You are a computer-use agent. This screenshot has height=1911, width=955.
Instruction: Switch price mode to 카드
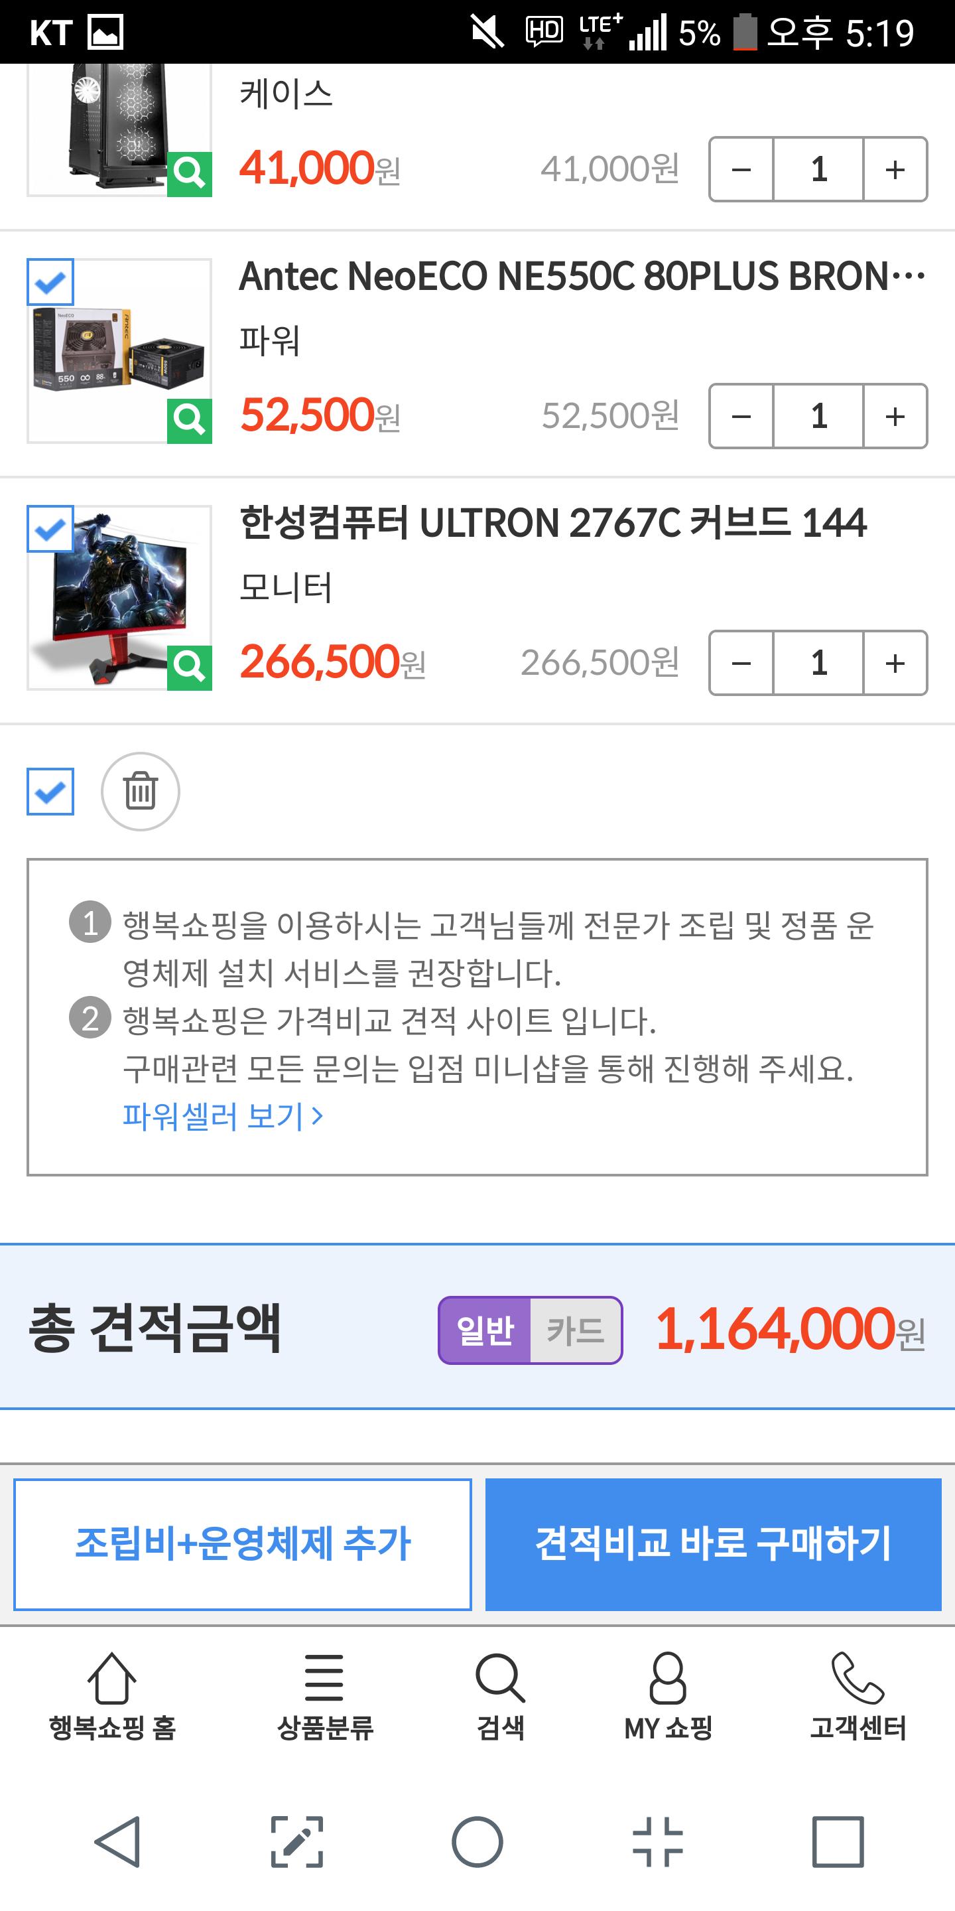coord(576,1330)
